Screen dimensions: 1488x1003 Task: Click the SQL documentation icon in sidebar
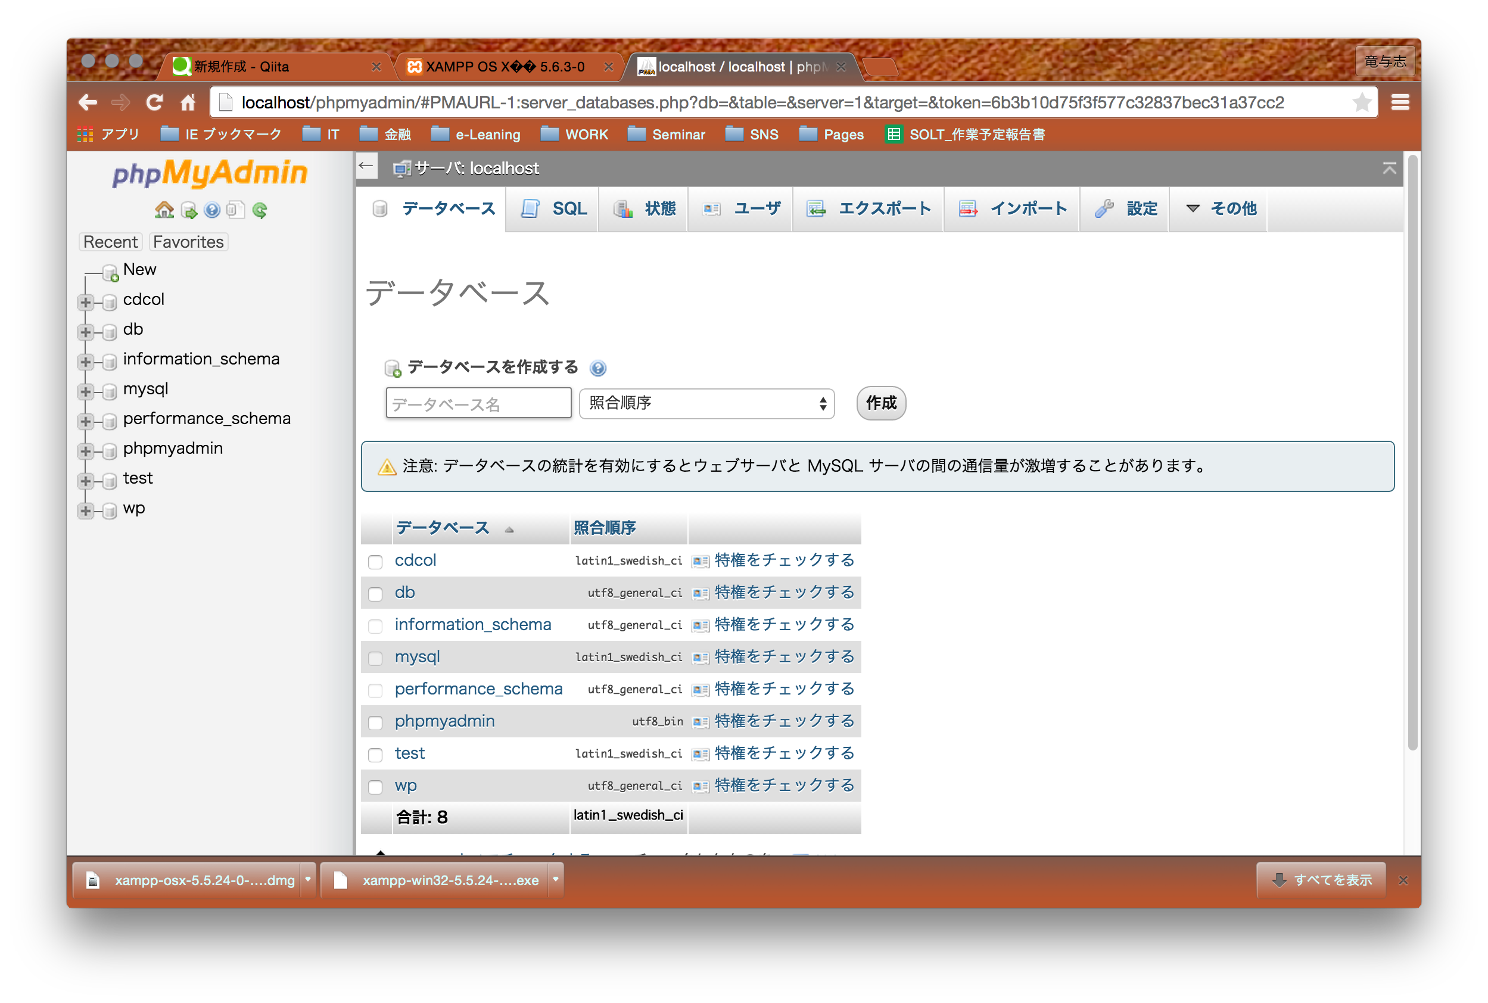point(235,210)
